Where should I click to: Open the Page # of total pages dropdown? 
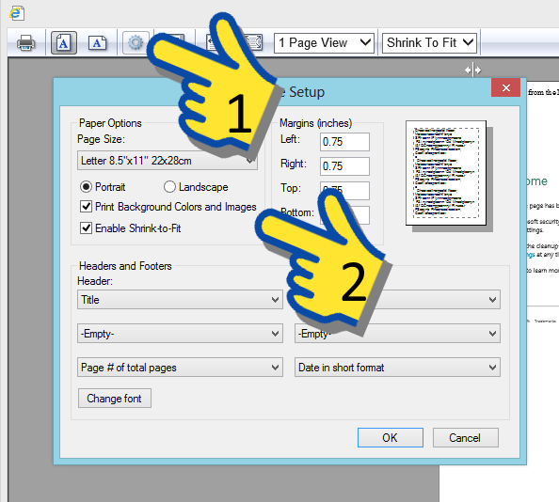click(x=180, y=367)
